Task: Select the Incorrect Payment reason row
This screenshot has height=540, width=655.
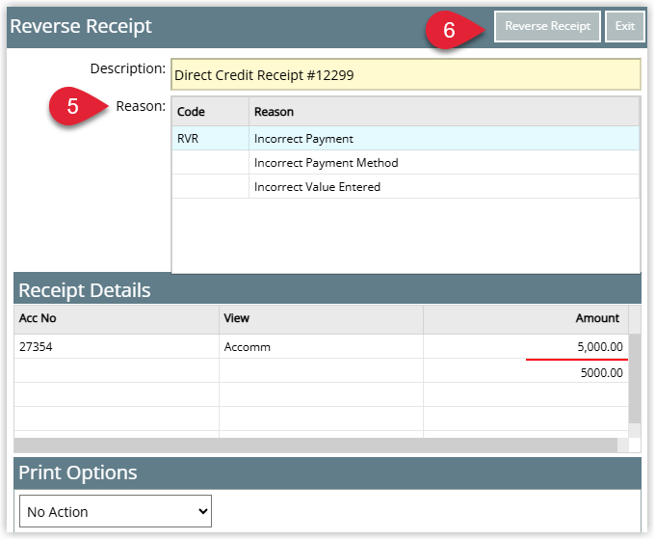Action: [x=406, y=139]
